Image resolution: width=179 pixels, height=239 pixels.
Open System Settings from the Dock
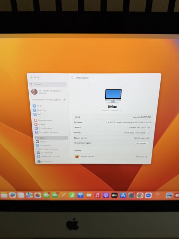[x=131, y=195]
